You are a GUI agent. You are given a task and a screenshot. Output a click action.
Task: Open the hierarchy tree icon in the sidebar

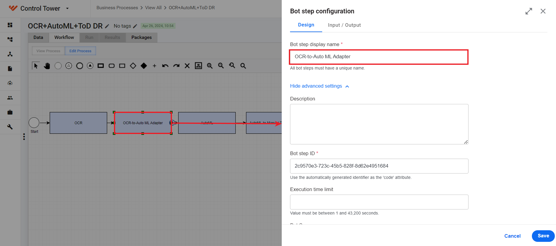tap(10, 40)
